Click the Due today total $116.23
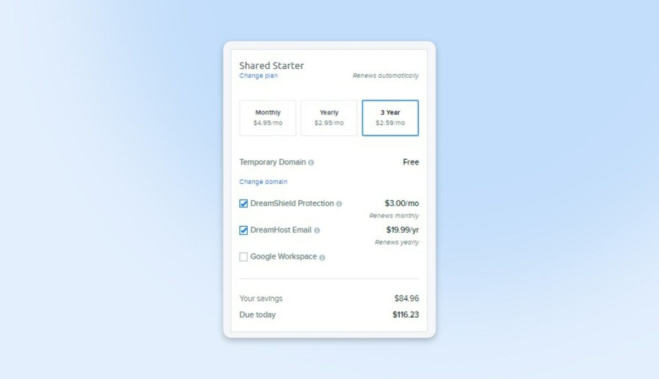Image resolution: width=659 pixels, height=379 pixels. tap(405, 314)
